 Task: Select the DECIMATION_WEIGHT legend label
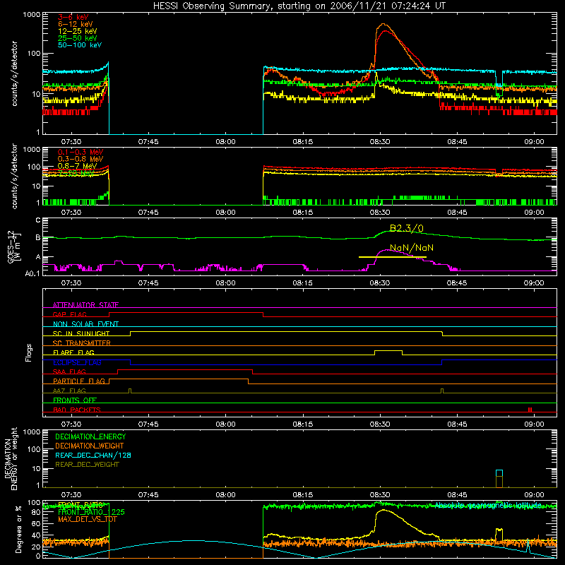tap(90, 446)
